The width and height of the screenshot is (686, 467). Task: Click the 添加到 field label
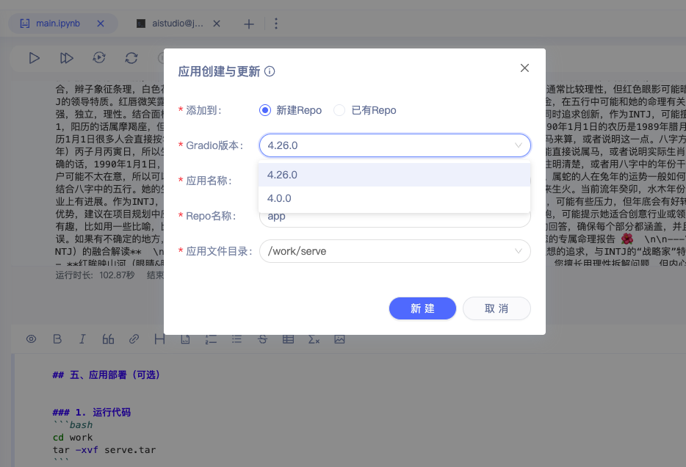(203, 110)
